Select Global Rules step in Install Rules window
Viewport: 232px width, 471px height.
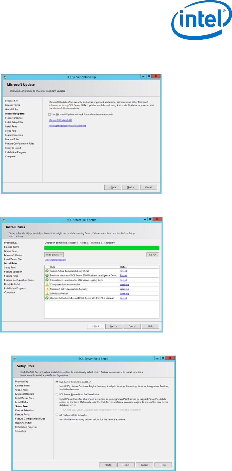11,251
